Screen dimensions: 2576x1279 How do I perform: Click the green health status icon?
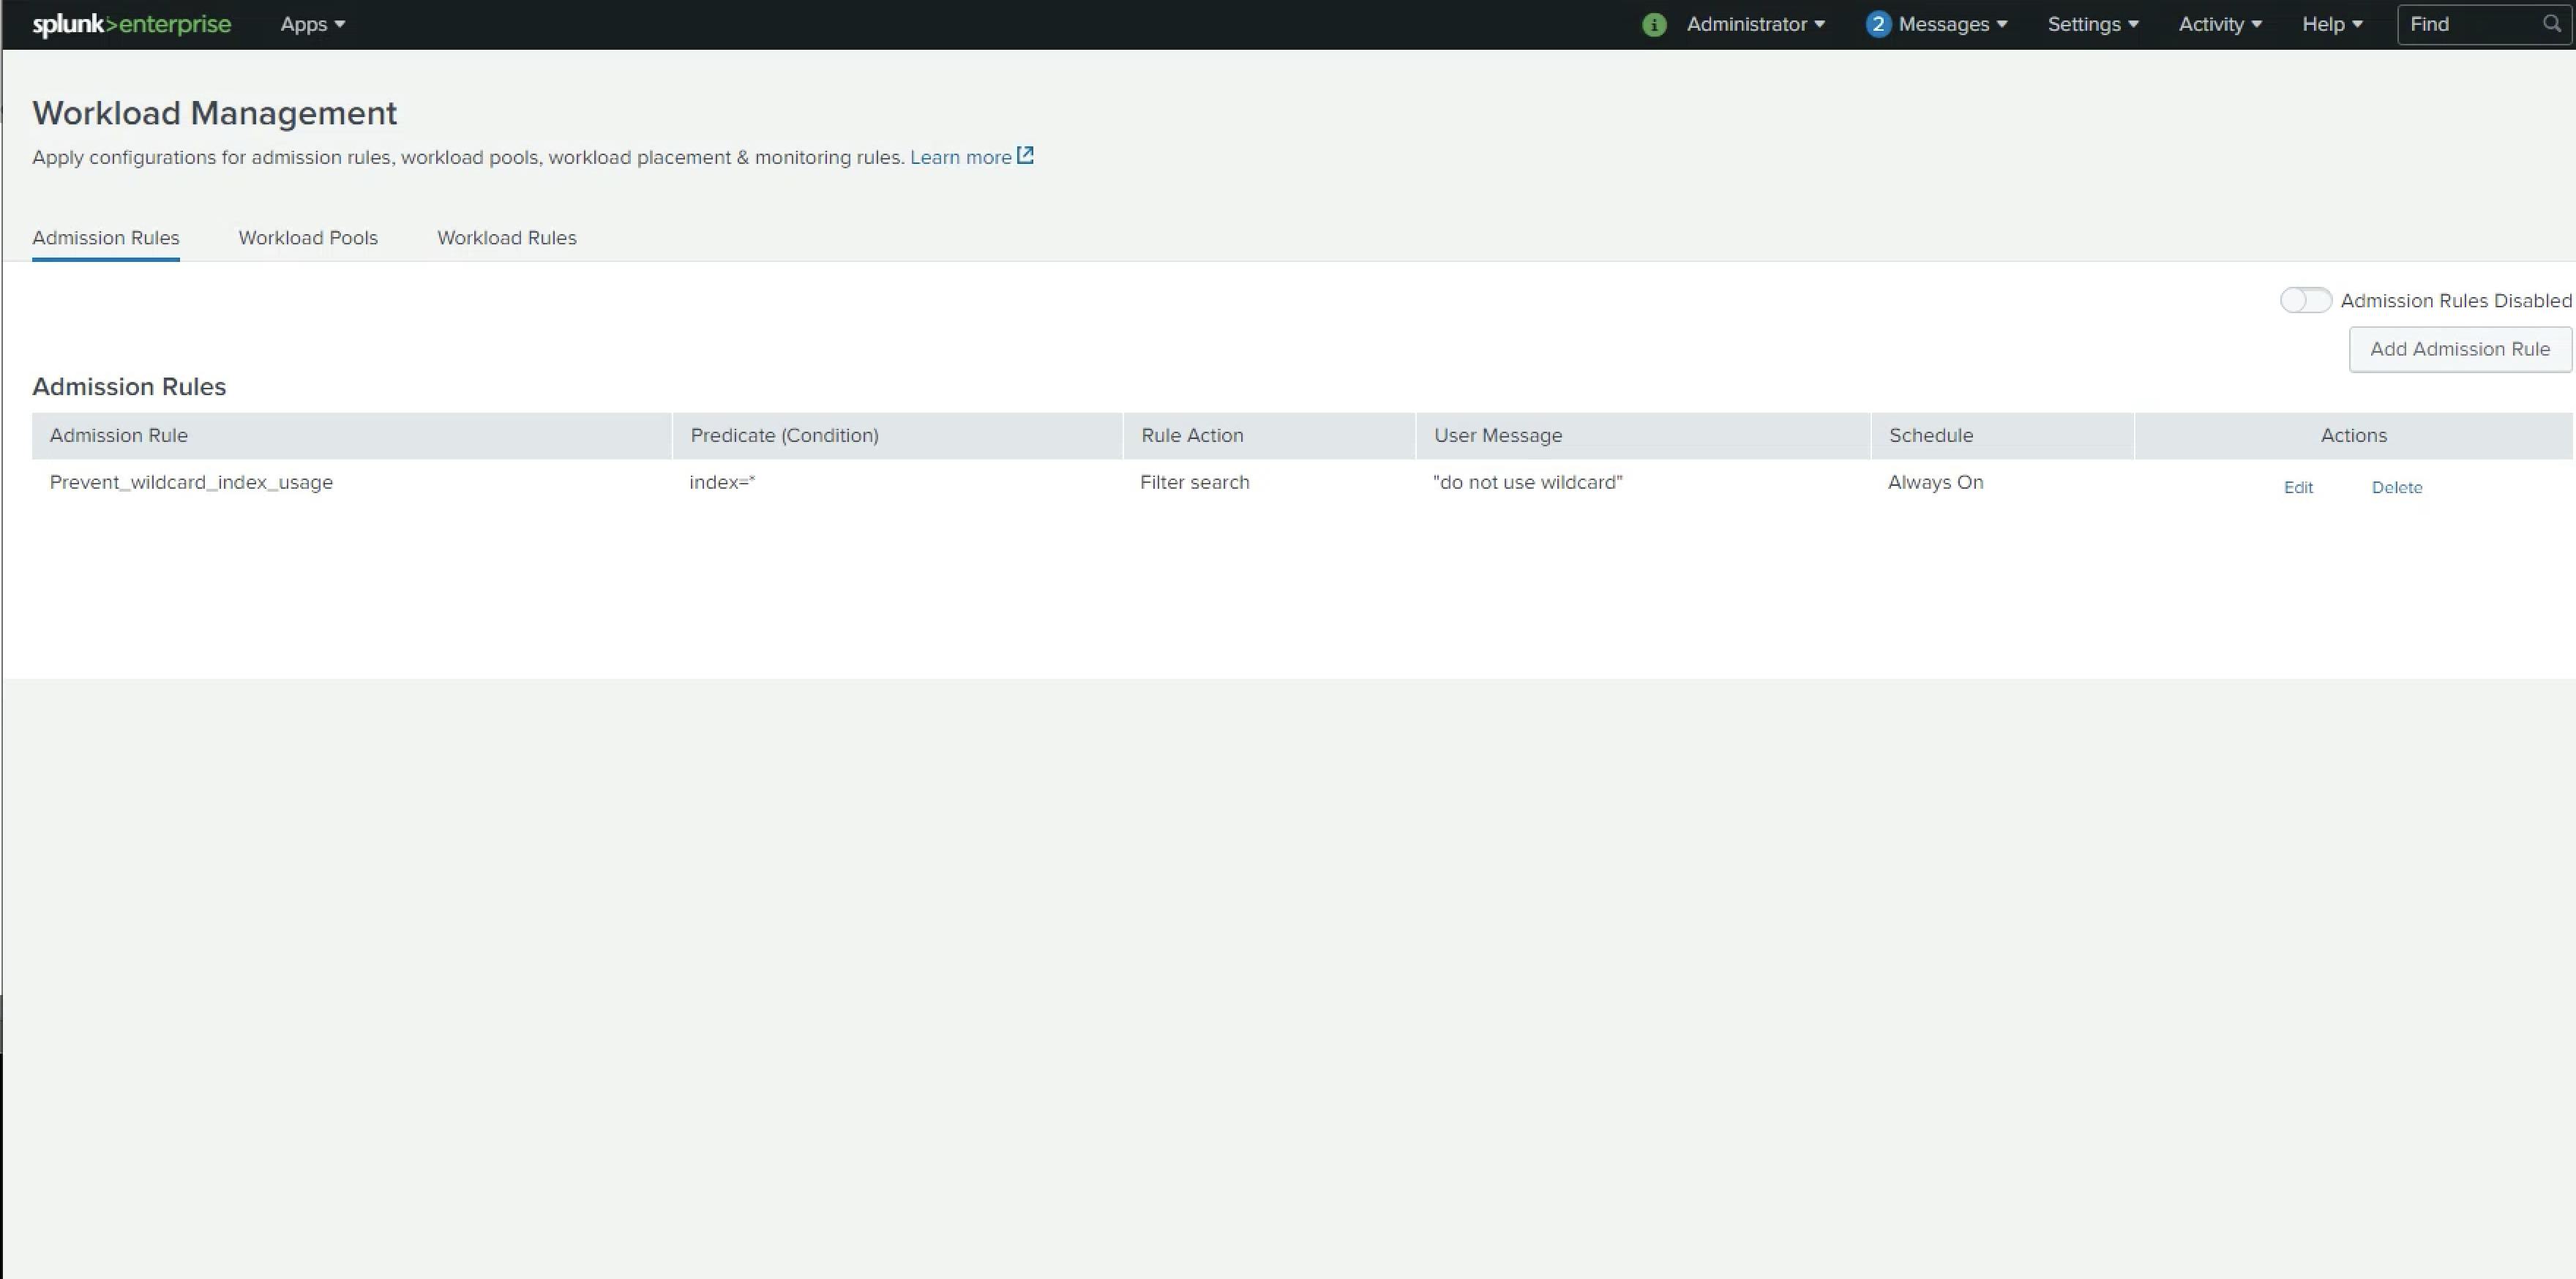click(1654, 25)
